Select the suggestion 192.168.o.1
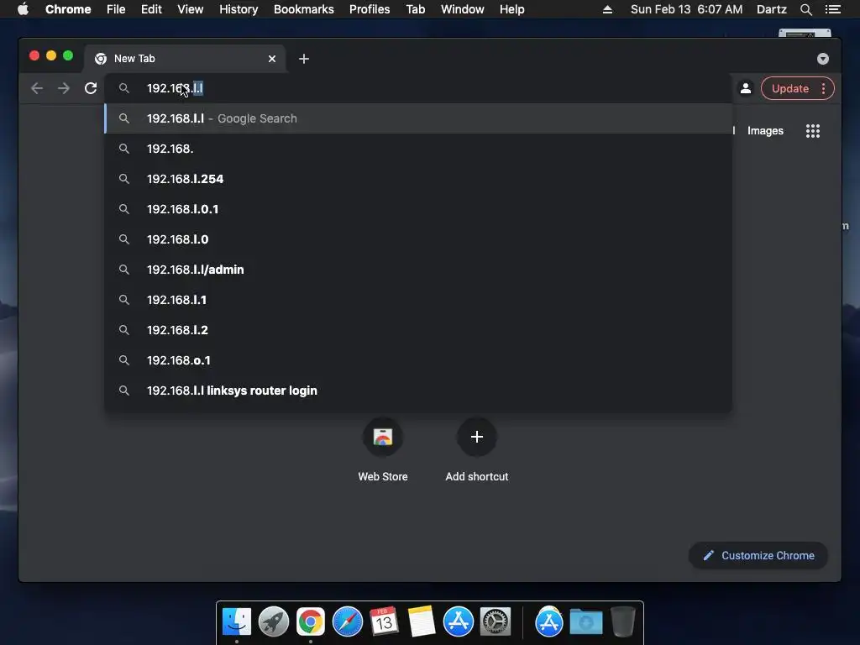This screenshot has width=860, height=645. [x=418, y=359]
